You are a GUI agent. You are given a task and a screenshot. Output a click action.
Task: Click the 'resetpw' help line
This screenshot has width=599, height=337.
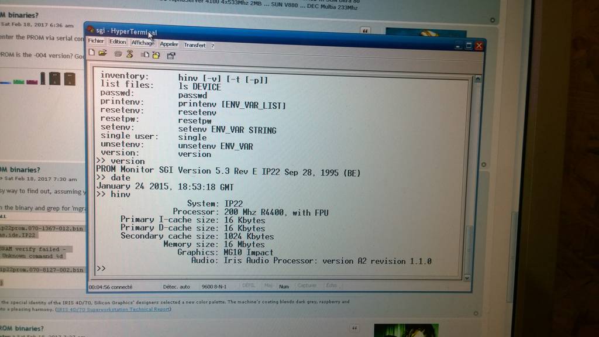(156, 120)
